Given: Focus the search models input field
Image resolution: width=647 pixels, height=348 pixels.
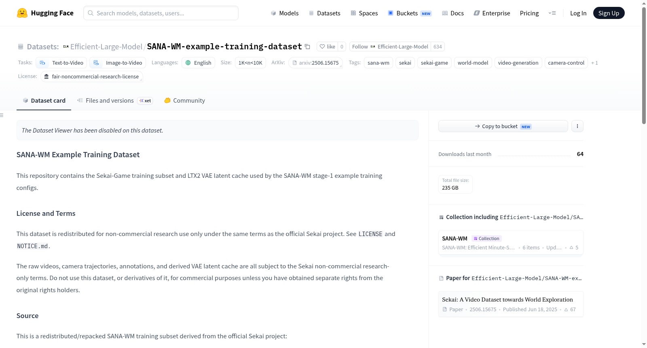Looking at the screenshot, I should point(161,13).
